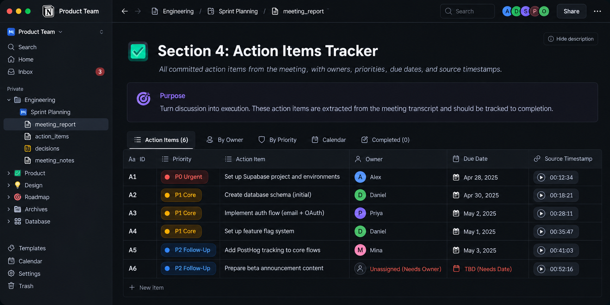Click the unassigned owner icon in row A6
The image size is (610, 305).
(x=360, y=269)
